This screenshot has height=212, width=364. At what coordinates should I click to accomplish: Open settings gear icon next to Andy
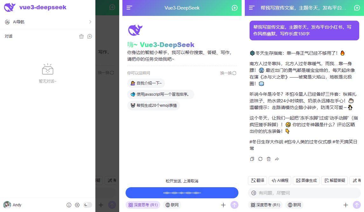tap(77, 205)
